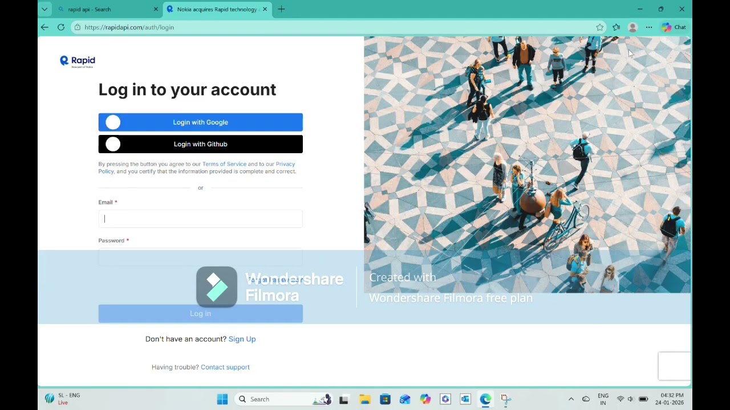730x410 pixels.
Task: Open OneDrive cloud tray icon
Action: (x=586, y=399)
